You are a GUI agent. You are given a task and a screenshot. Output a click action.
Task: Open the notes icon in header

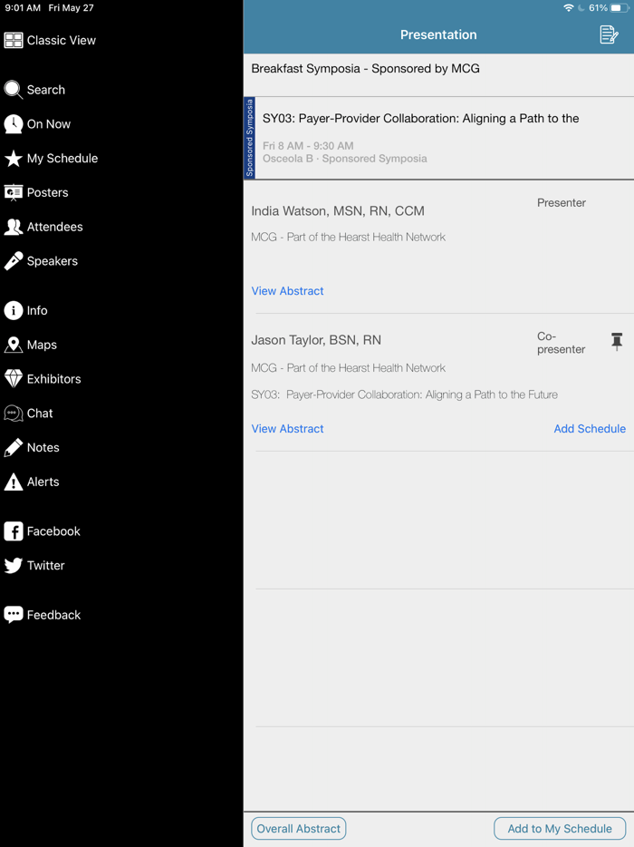click(x=609, y=34)
